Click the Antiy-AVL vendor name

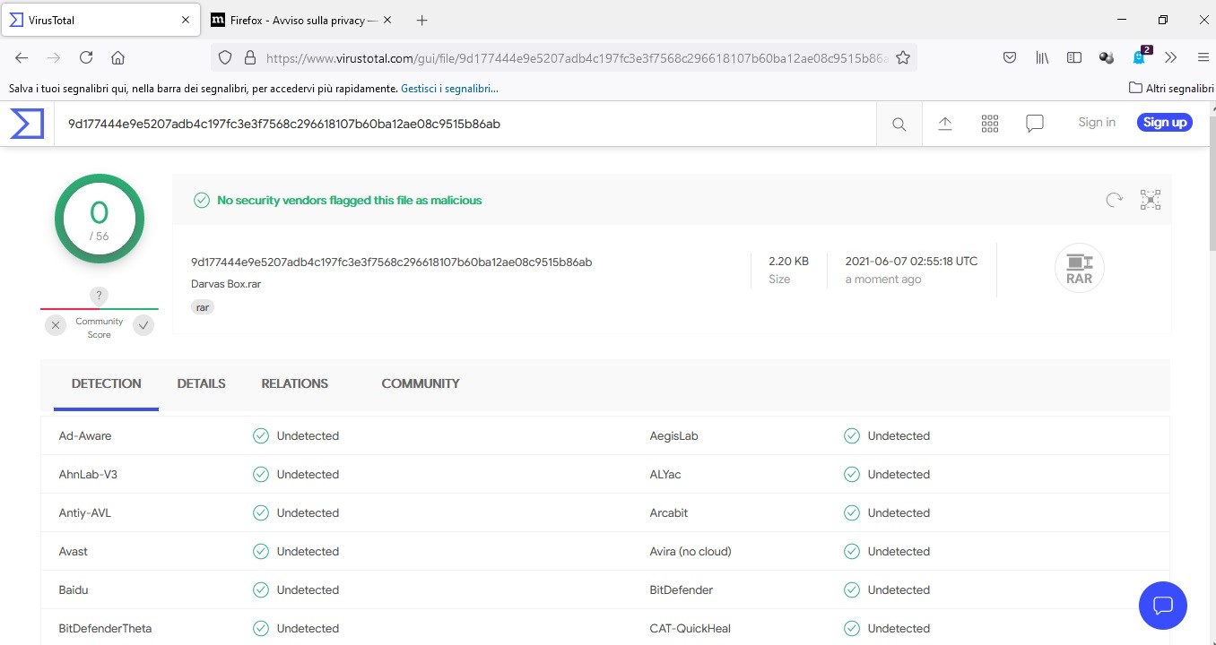pos(84,513)
